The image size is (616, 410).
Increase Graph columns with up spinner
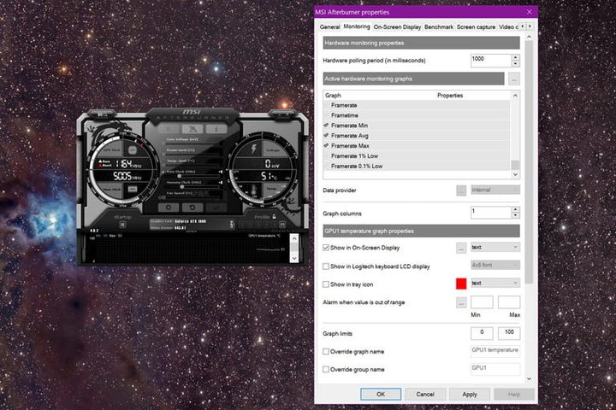(515, 209)
